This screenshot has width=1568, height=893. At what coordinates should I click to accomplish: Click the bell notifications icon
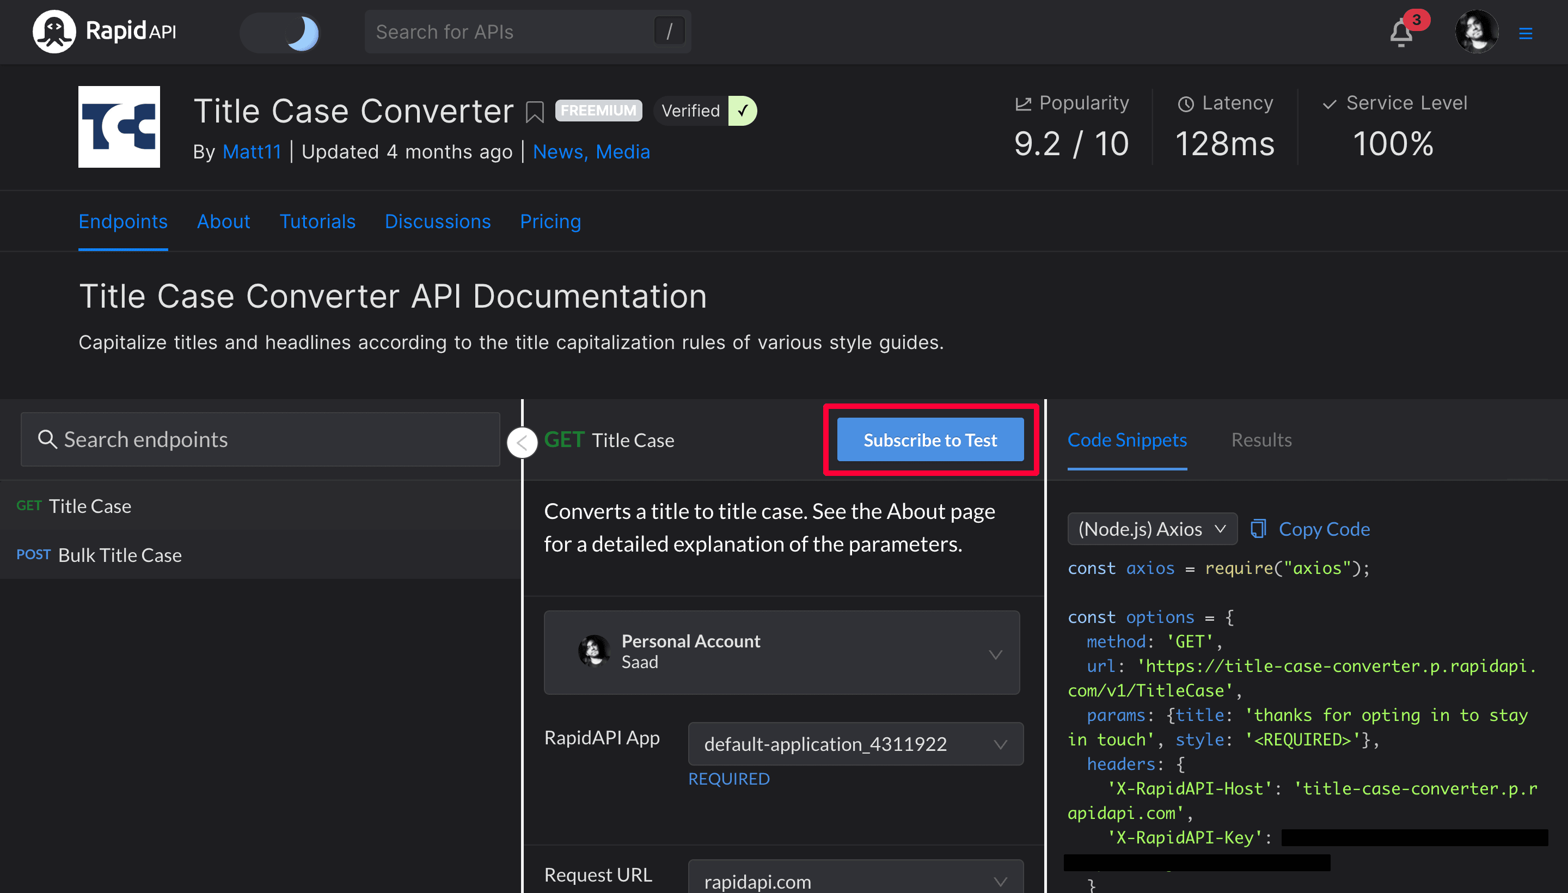point(1402,32)
